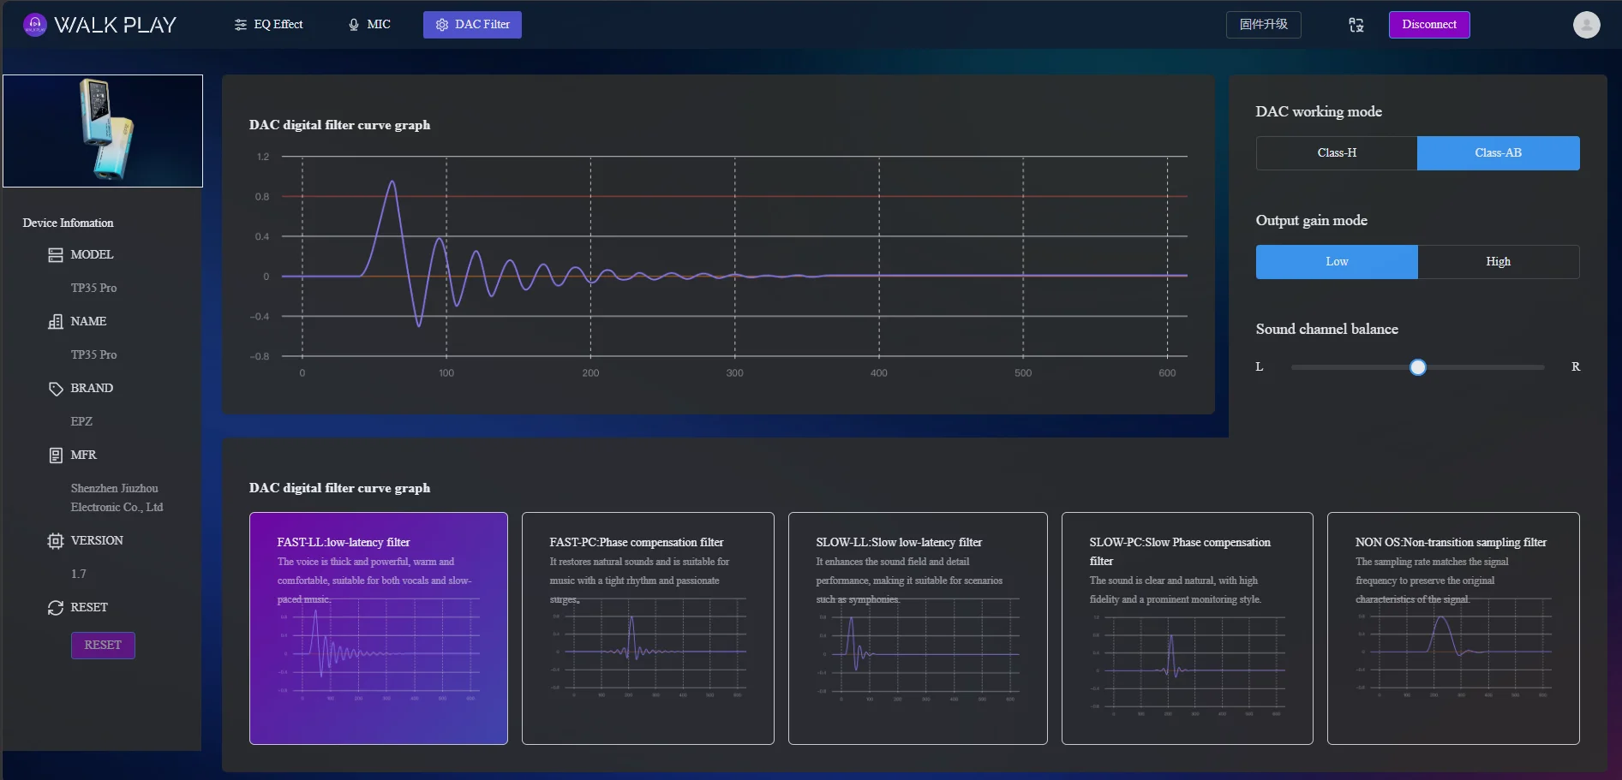Click the purple RESET button
This screenshot has width=1622, height=780.
pos(103,646)
